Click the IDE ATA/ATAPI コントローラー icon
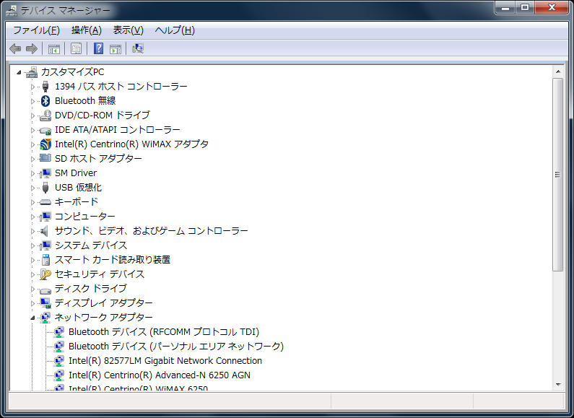Viewport: 574px width, 418px height. tap(45, 130)
